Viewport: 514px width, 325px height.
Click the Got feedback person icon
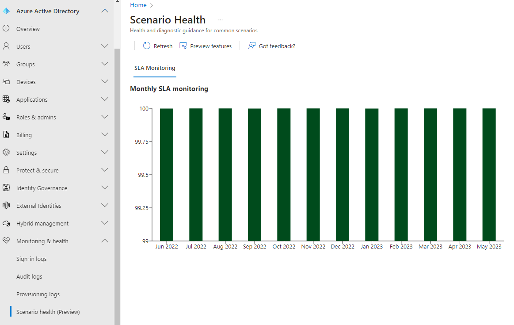[x=251, y=46]
